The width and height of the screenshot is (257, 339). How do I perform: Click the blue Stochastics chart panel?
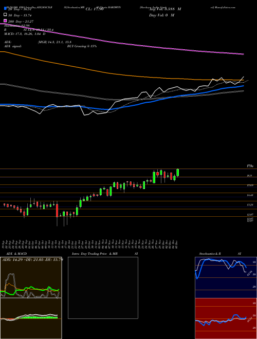coord(226,277)
